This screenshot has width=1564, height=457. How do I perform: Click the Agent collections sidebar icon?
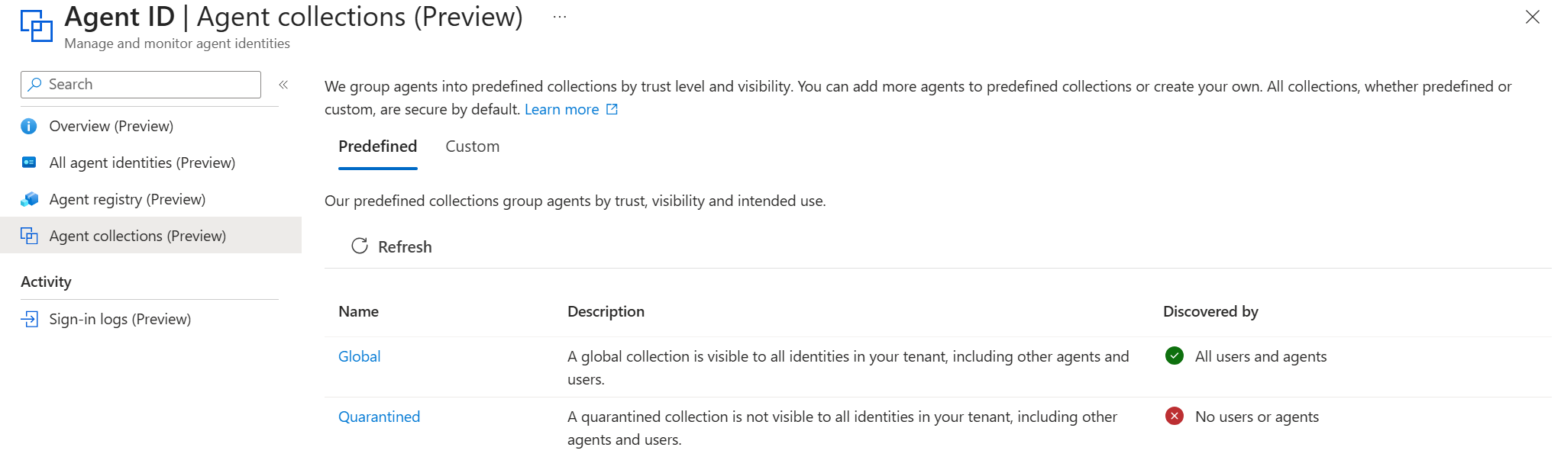[29, 236]
